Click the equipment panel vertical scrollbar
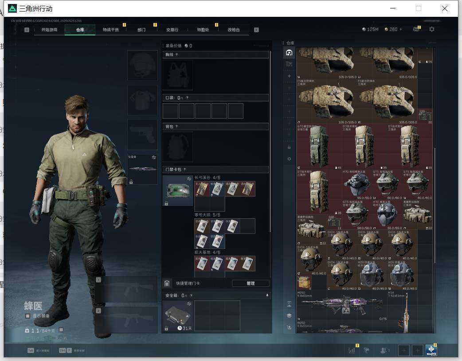Image resolution: width=462 pixels, height=361 pixels. [x=270, y=141]
